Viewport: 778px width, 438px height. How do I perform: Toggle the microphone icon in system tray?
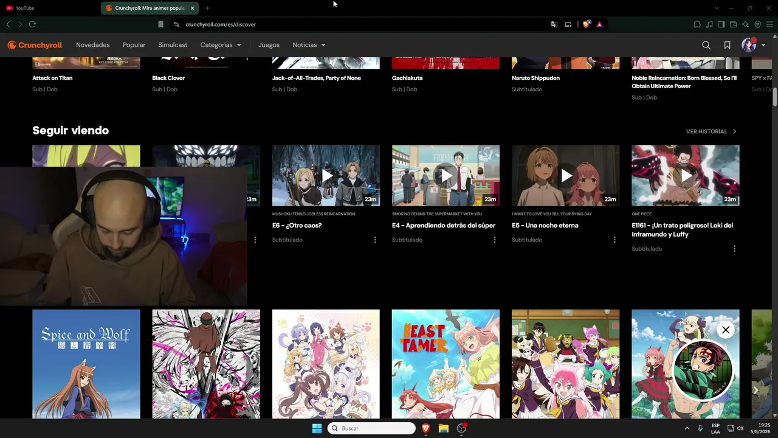pyautogui.click(x=700, y=428)
